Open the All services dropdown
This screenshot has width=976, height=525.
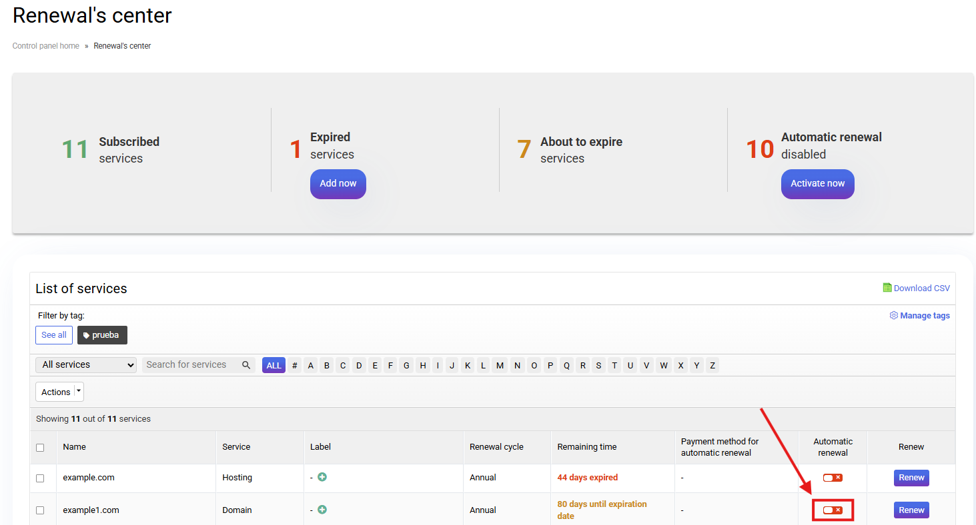(x=85, y=365)
